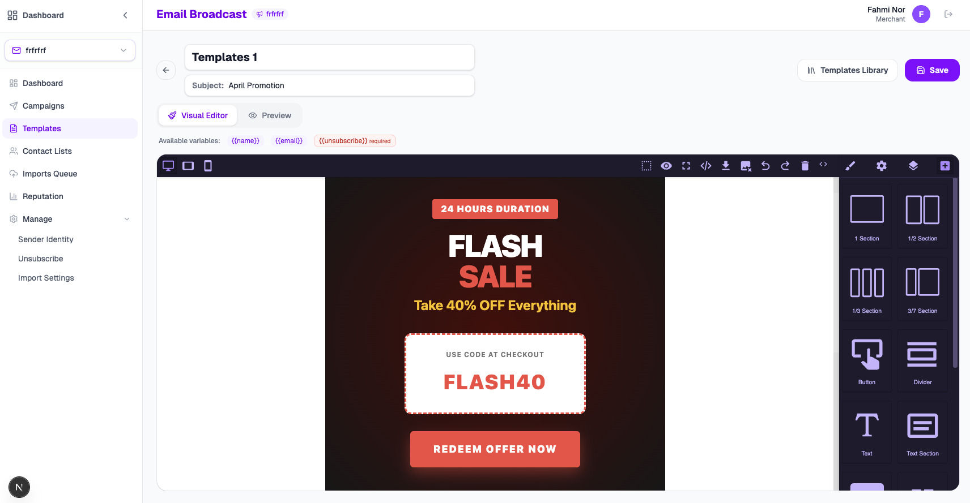Download the email template

coord(726,165)
